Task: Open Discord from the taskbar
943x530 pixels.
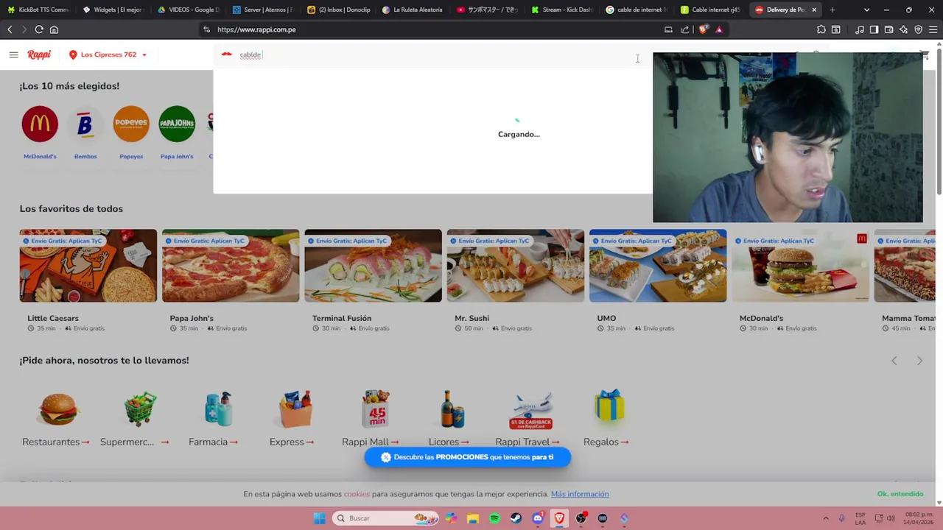Action: tap(538, 518)
